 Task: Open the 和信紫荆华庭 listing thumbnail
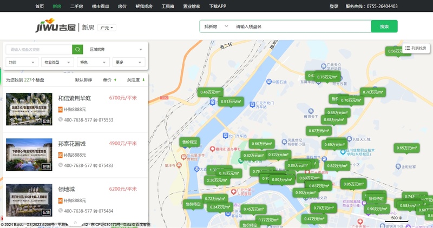[29, 109]
